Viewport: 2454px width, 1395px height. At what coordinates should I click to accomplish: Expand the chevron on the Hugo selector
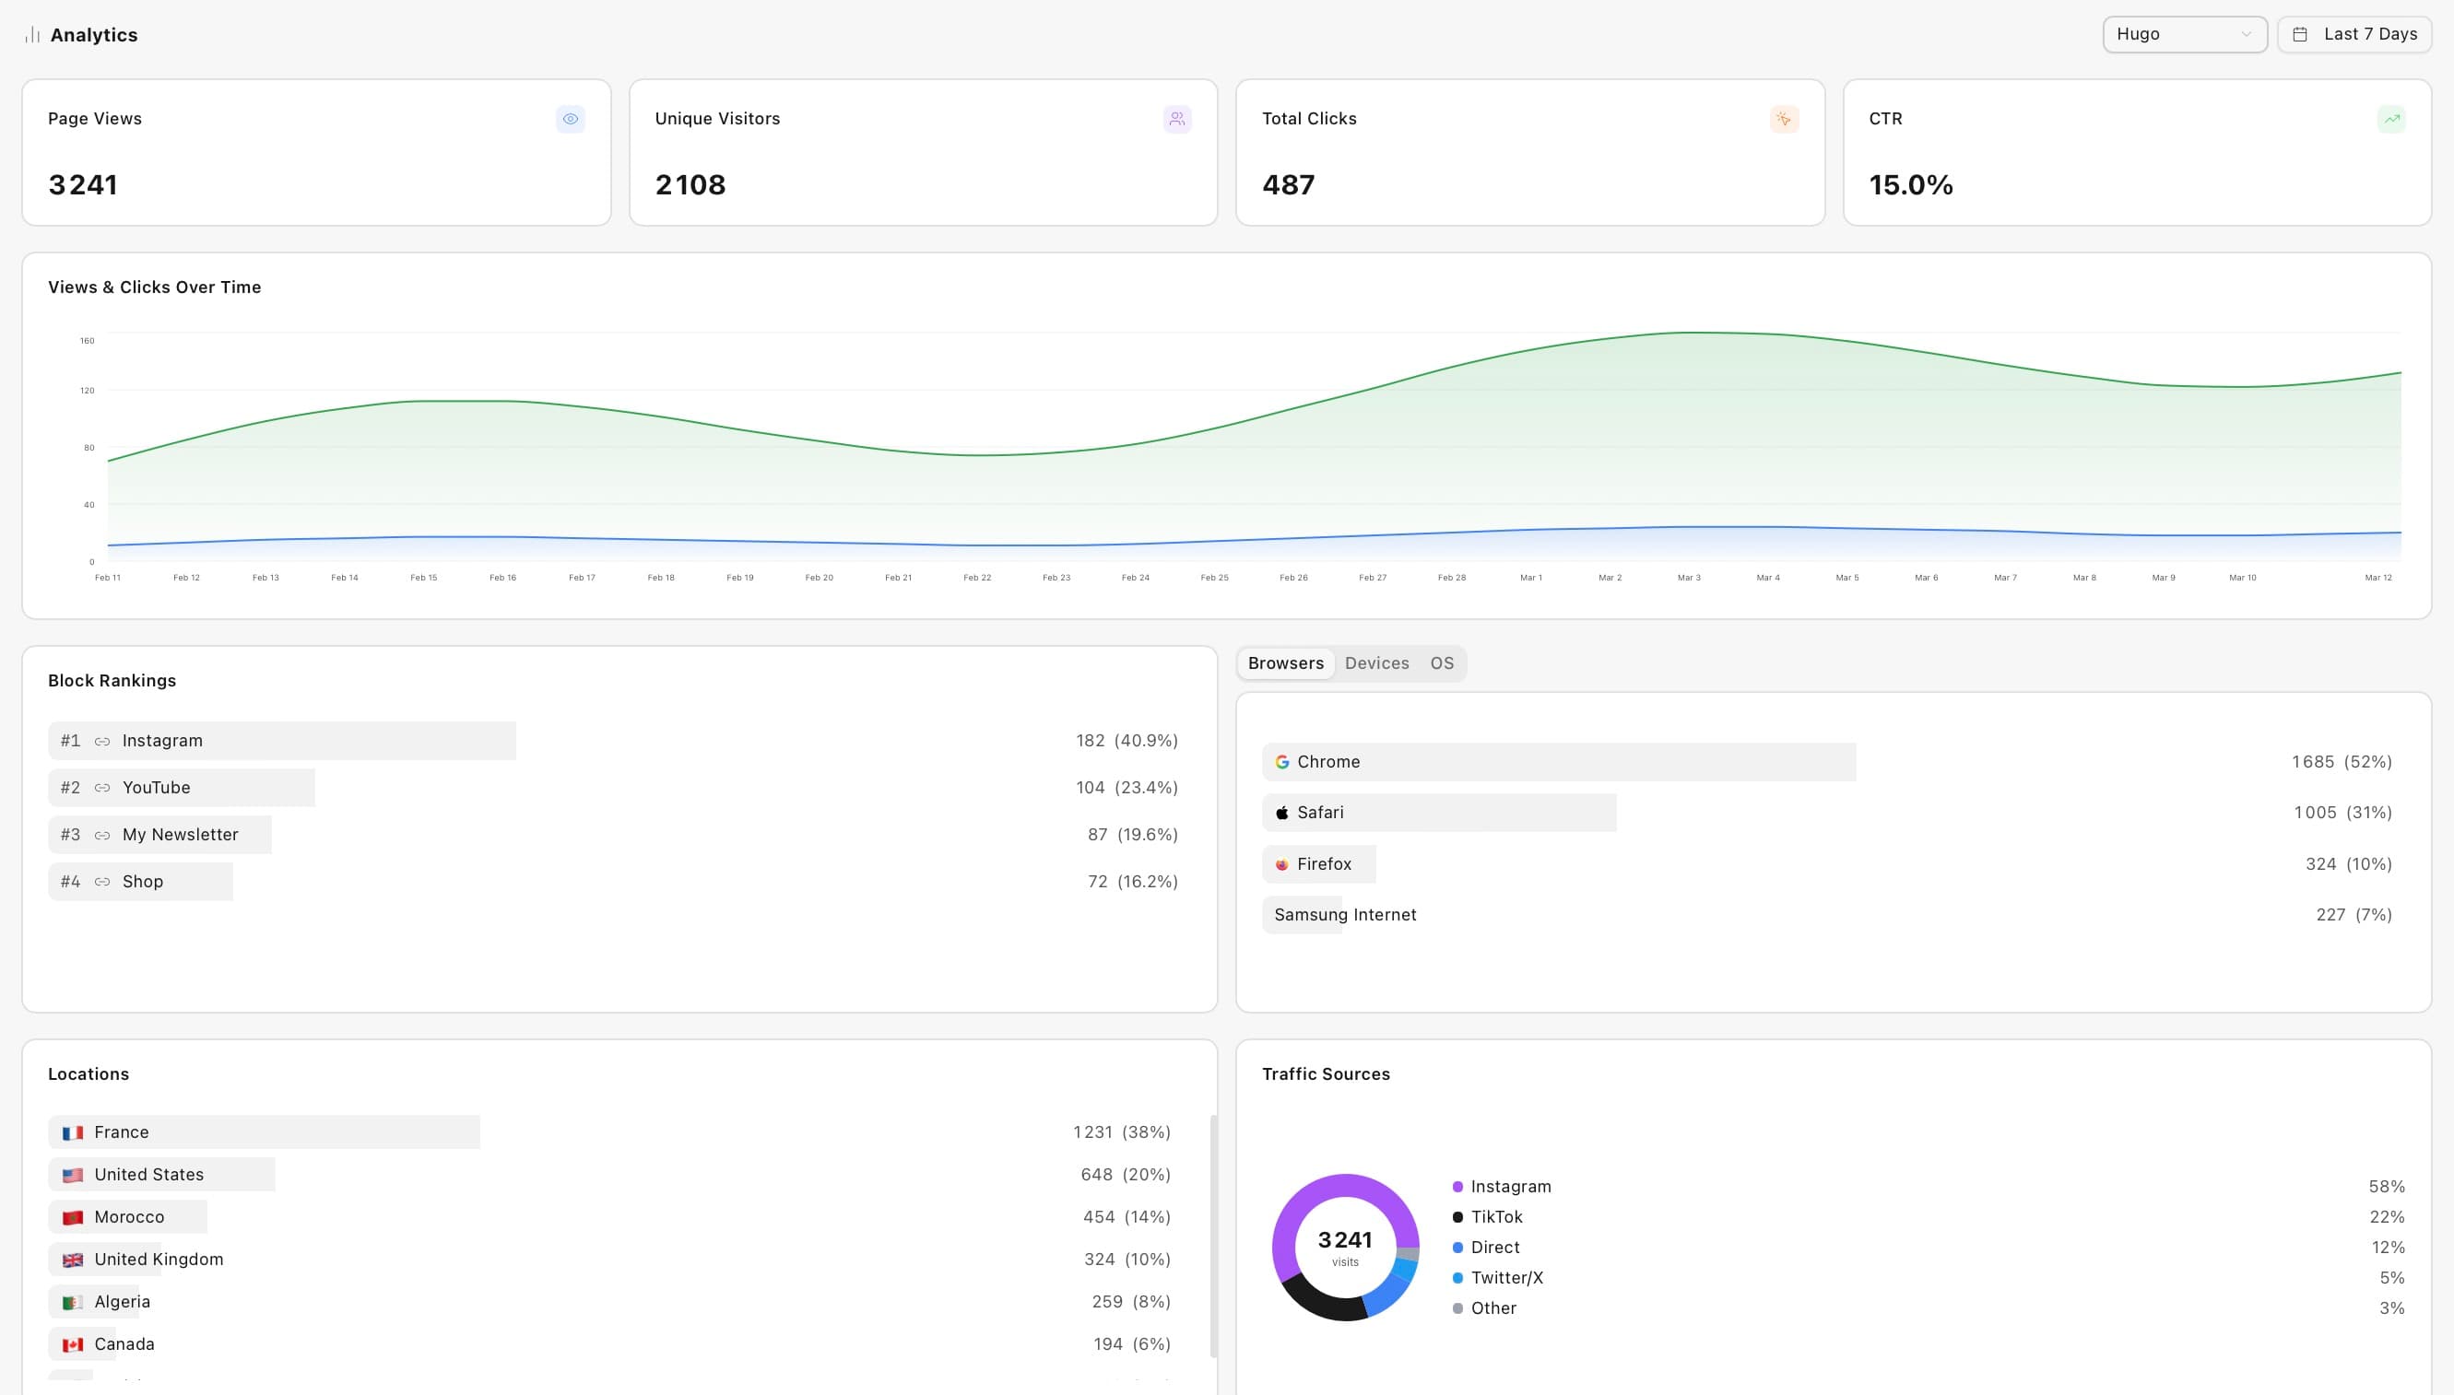[2247, 34]
